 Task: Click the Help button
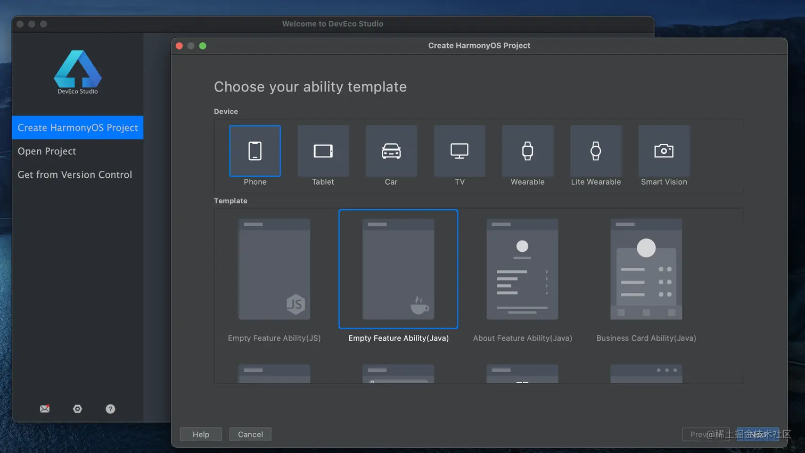coord(201,434)
